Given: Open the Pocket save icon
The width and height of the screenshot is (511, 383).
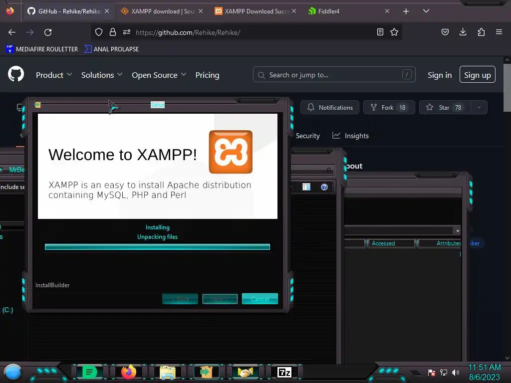Looking at the screenshot, I should 445,32.
